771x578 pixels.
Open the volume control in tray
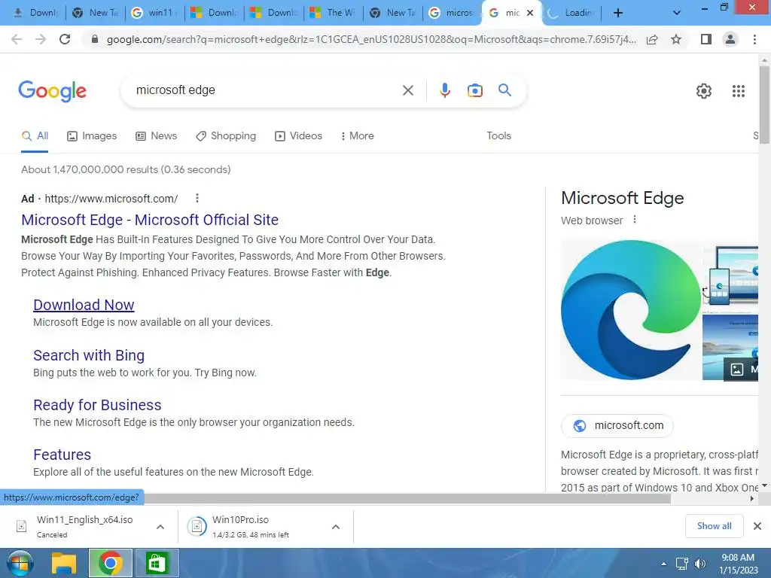[699, 564]
